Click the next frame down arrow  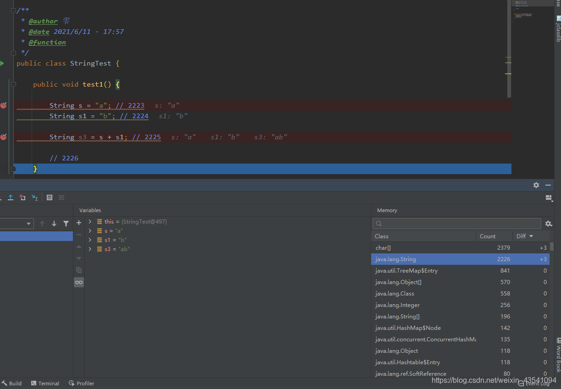pyautogui.click(x=54, y=224)
